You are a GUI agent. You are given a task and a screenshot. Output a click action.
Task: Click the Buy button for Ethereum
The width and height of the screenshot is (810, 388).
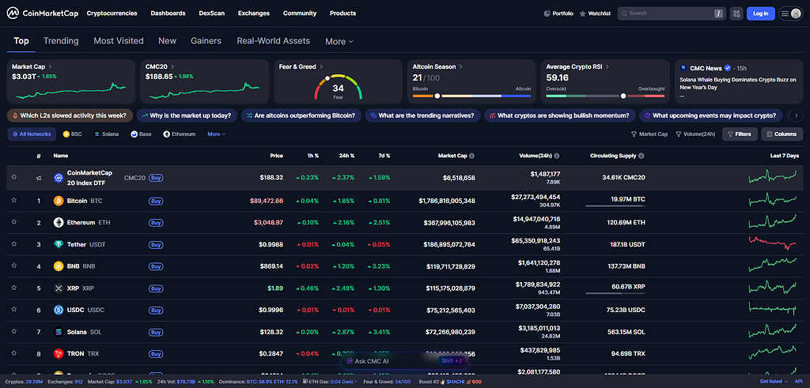(156, 222)
